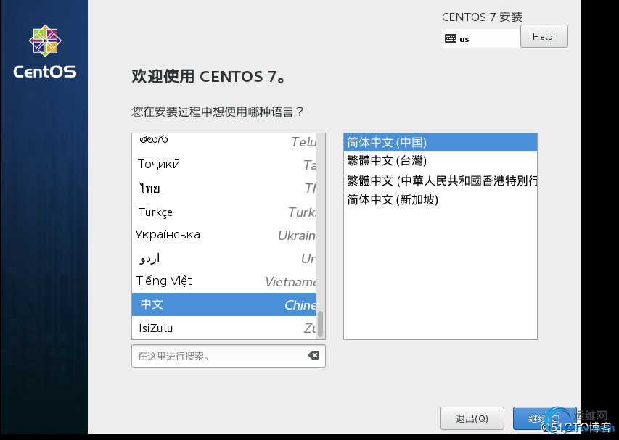This screenshot has width=619, height=440.
Task: Select 简体中文 (新加坡) locale
Action: click(440, 199)
